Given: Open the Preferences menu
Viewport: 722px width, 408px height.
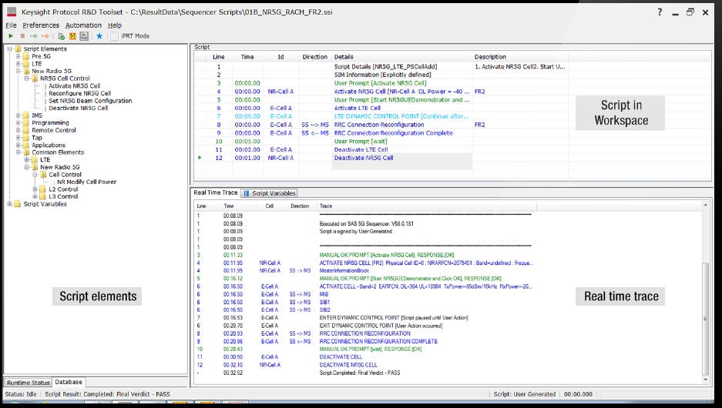Looking at the screenshot, I should pyautogui.click(x=41, y=25).
